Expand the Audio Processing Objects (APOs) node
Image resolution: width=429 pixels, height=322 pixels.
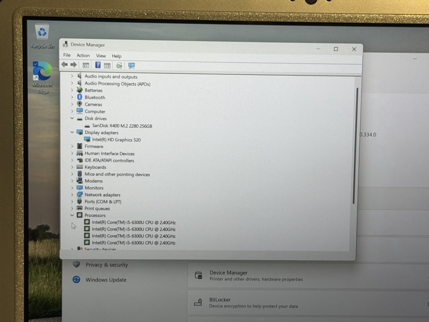(72, 83)
